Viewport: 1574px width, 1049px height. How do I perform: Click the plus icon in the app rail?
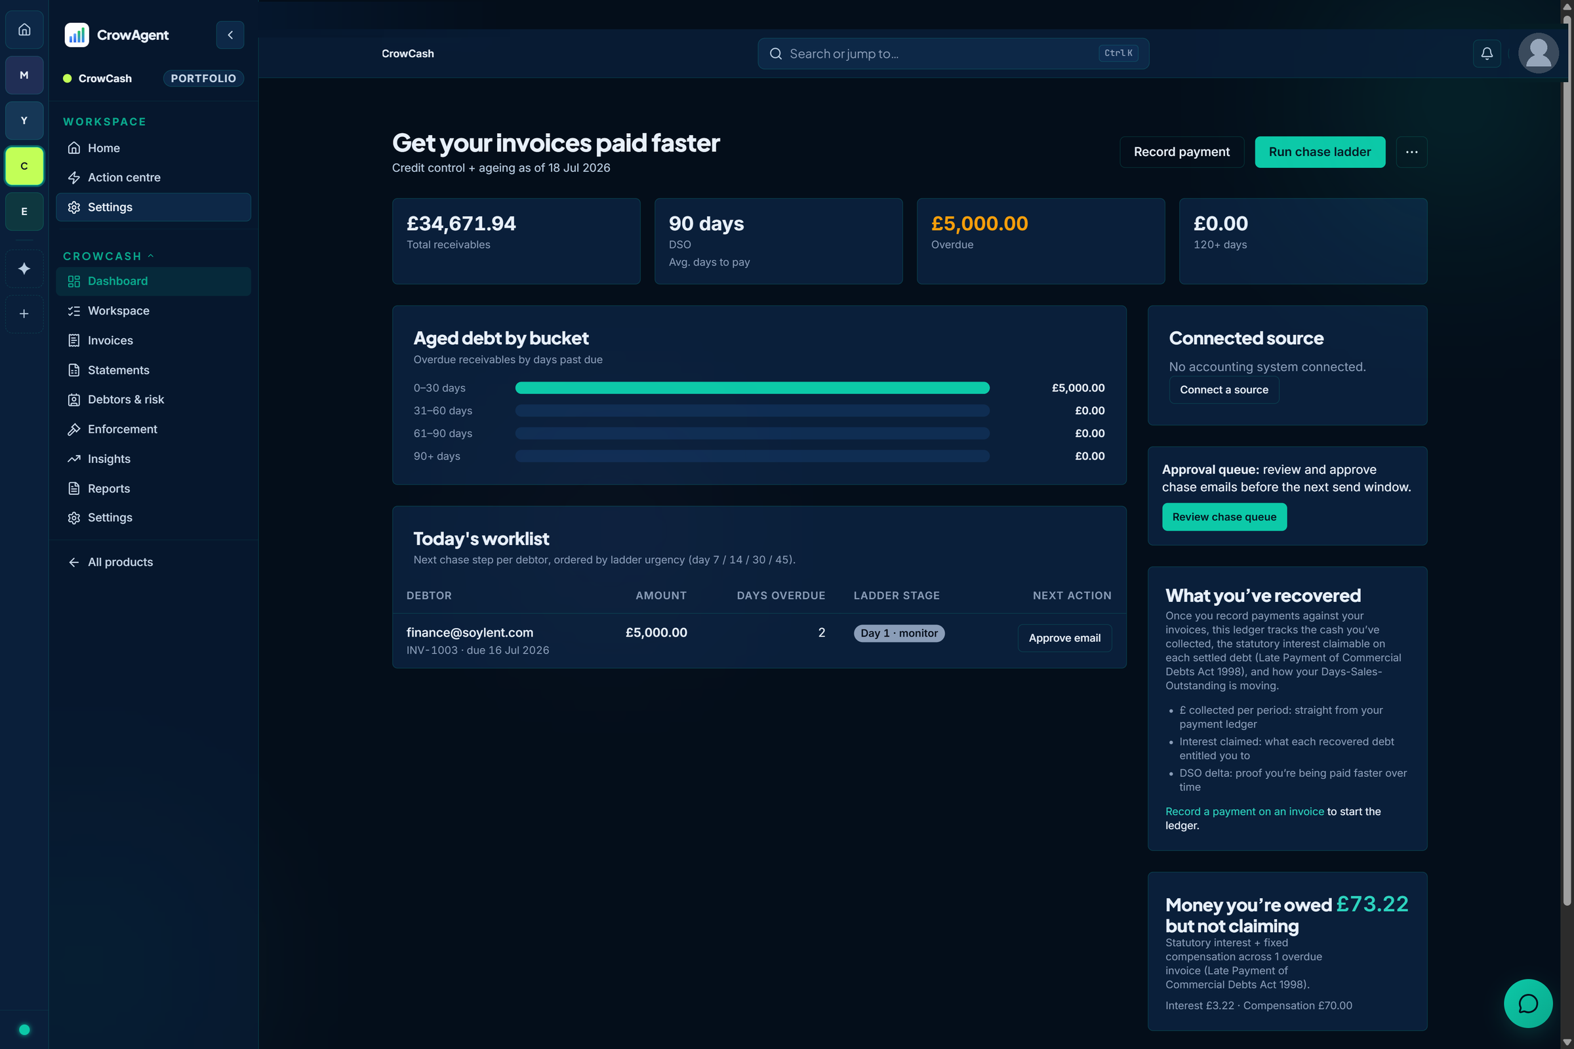click(24, 314)
